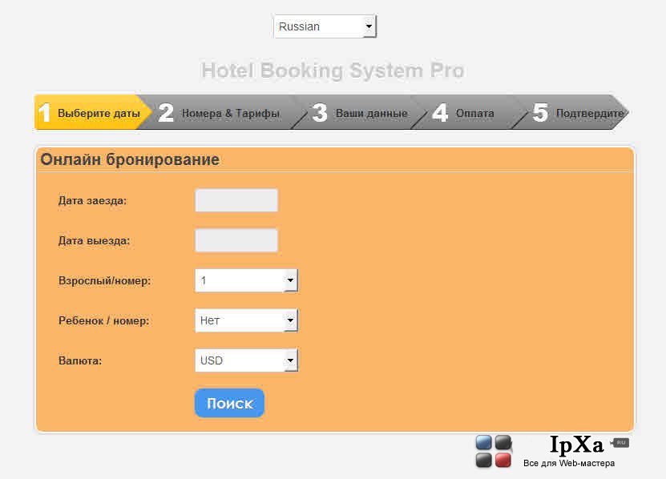Click the Онлайн бронирование heading

(x=130, y=159)
